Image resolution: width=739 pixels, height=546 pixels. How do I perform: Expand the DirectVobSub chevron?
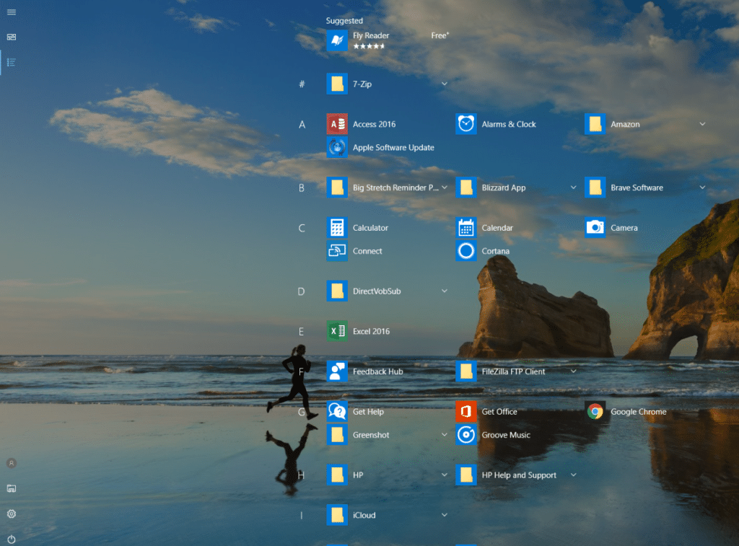[x=445, y=291]
